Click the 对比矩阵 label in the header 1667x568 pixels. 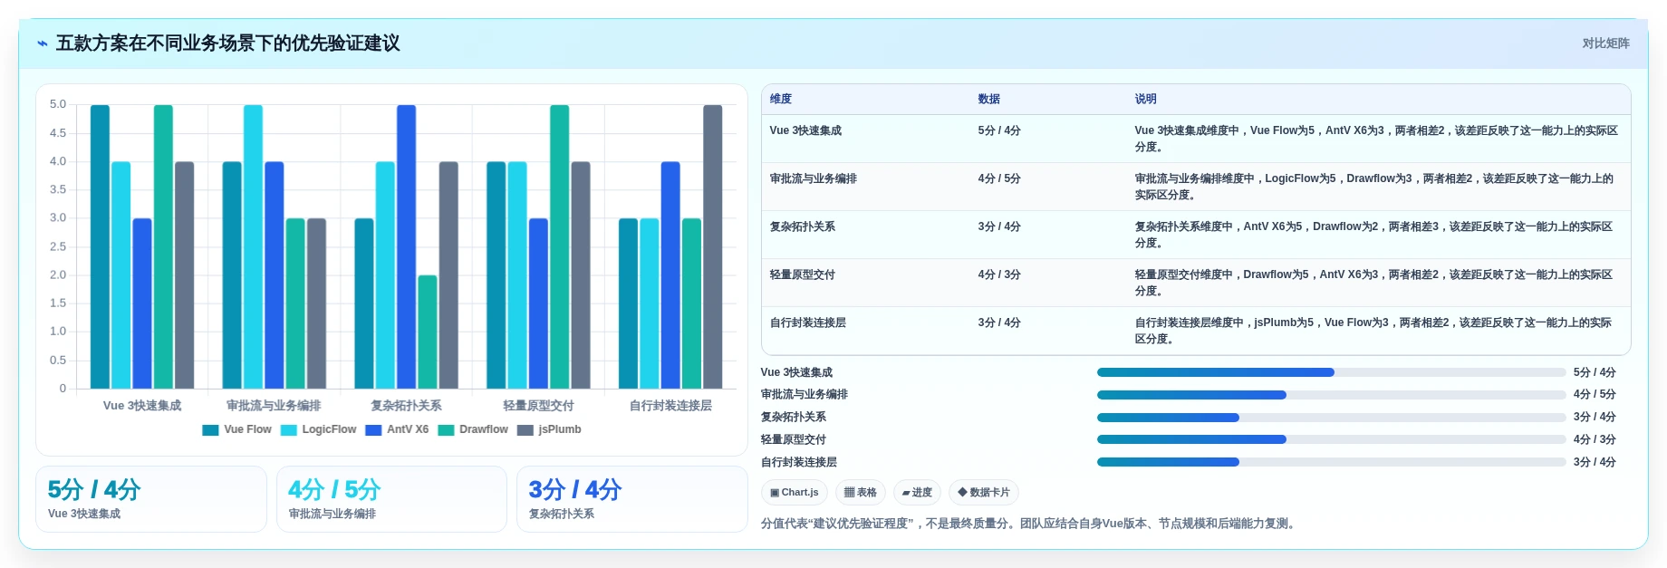tap(1605, 43)
